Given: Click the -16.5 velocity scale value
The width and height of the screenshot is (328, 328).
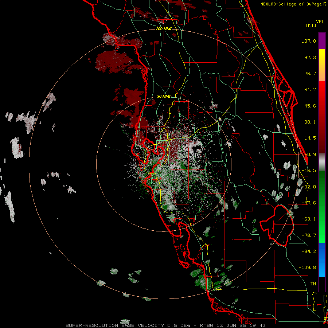Looking at the screenshot, I should pyautogui.click(x=309, y=171).
